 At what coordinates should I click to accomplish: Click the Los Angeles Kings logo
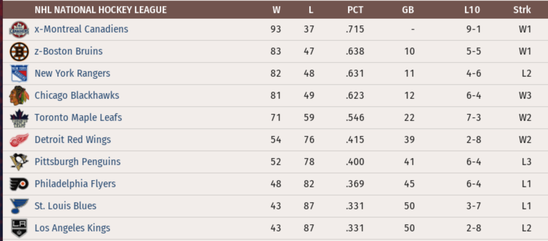pyautogui.click(x=19, y=228)
